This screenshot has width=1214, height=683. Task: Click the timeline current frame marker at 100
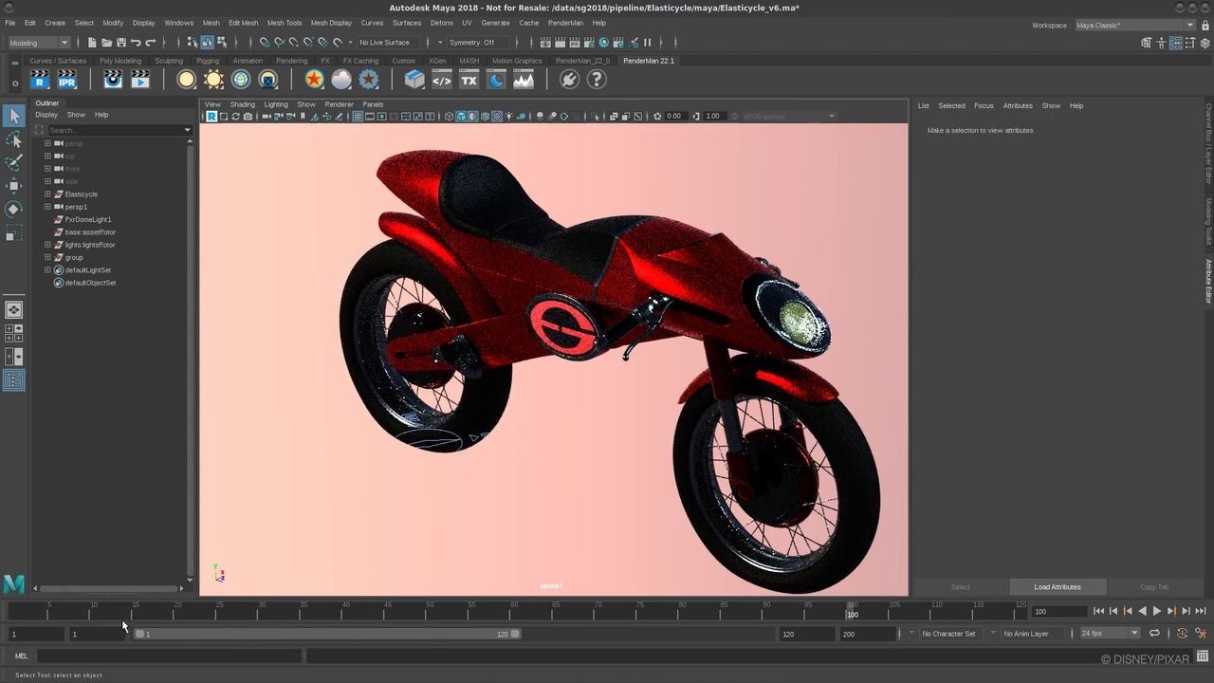(853, 611)
